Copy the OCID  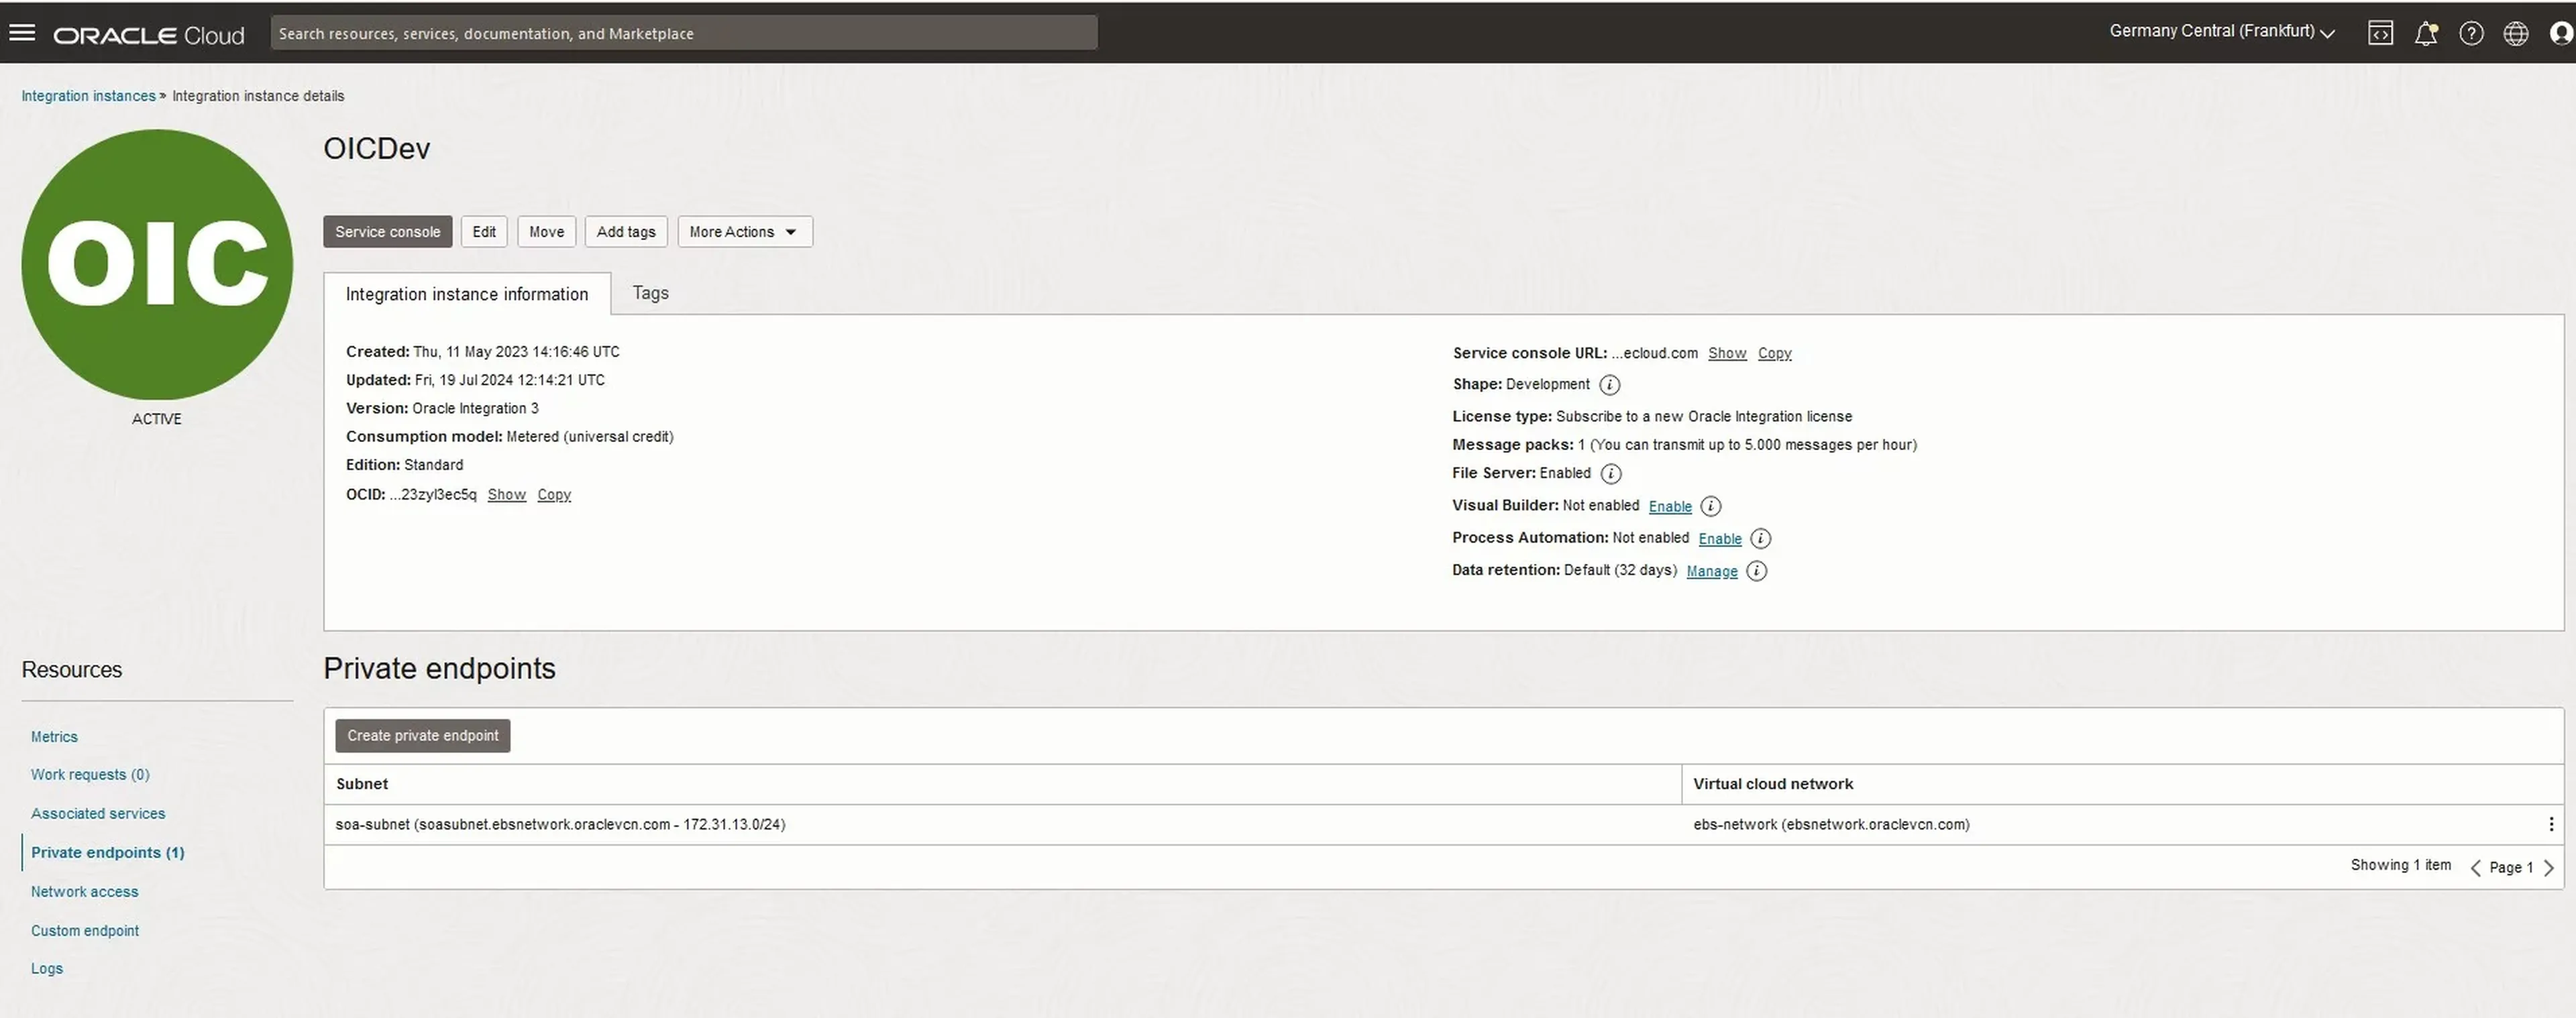(x=554, y=495)
